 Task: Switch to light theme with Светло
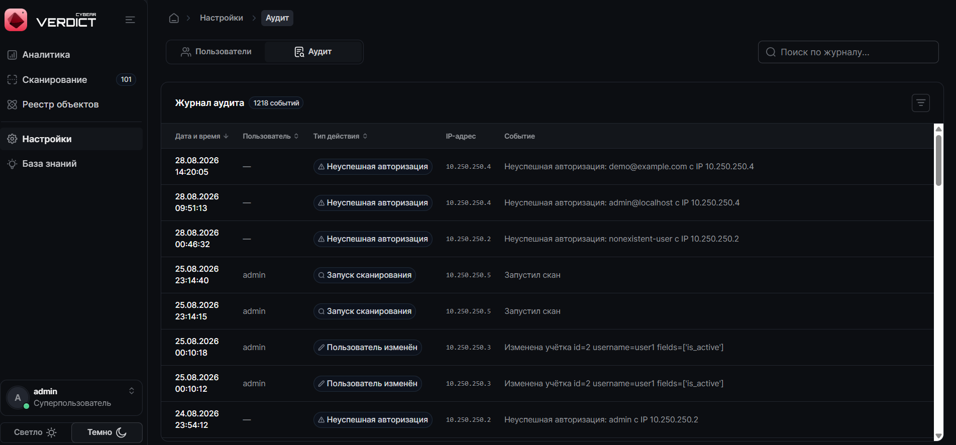35,432
